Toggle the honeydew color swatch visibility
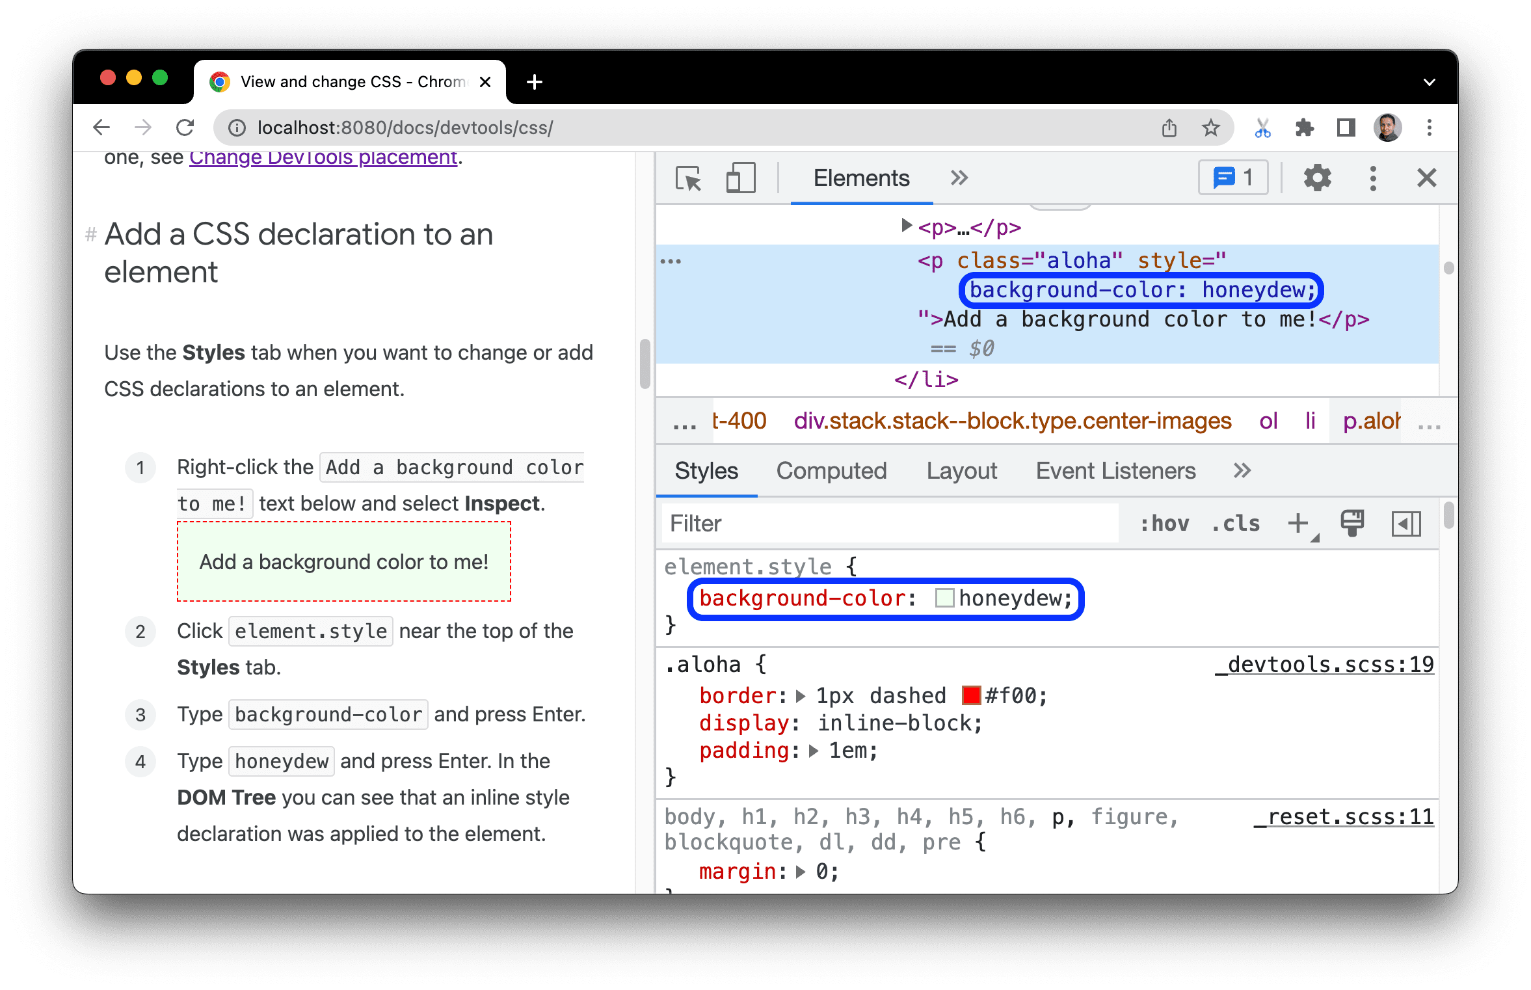This screenshot has height=990, width=1531. click(x=937, y=597)
